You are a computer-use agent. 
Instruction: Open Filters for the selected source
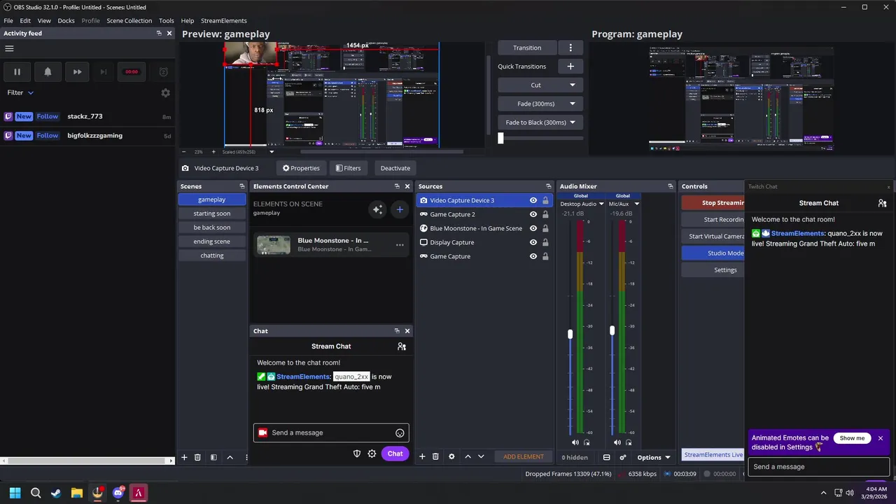[x=348, y=168]
